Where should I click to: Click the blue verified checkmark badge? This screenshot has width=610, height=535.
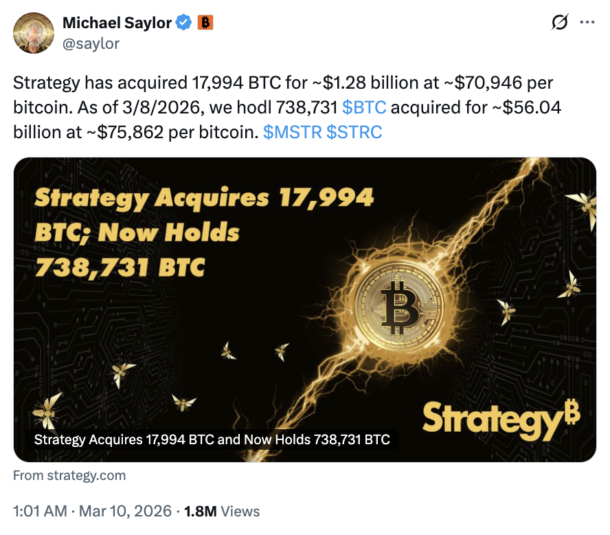tap(183, 23)
